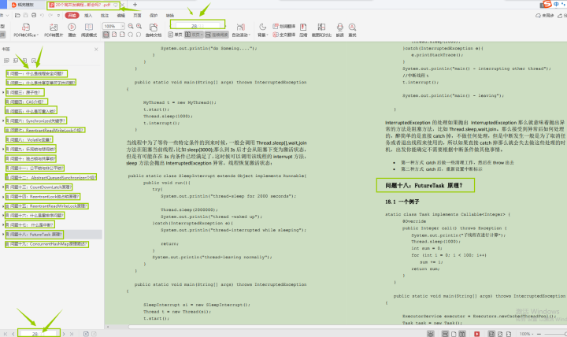
Task: Open the compress PDF tool
Action: point(303,31)
